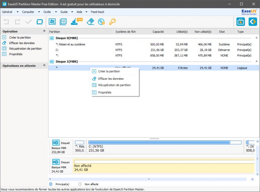260x192 pixels.
Task: Open the Aide menu
Action: point(79,11)
